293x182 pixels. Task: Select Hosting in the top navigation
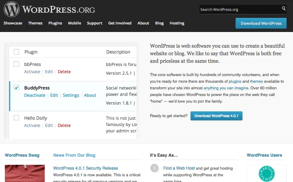pos(177,23)
